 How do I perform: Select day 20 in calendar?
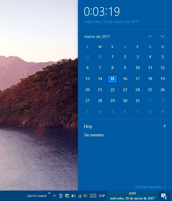[x=87, y=90]
